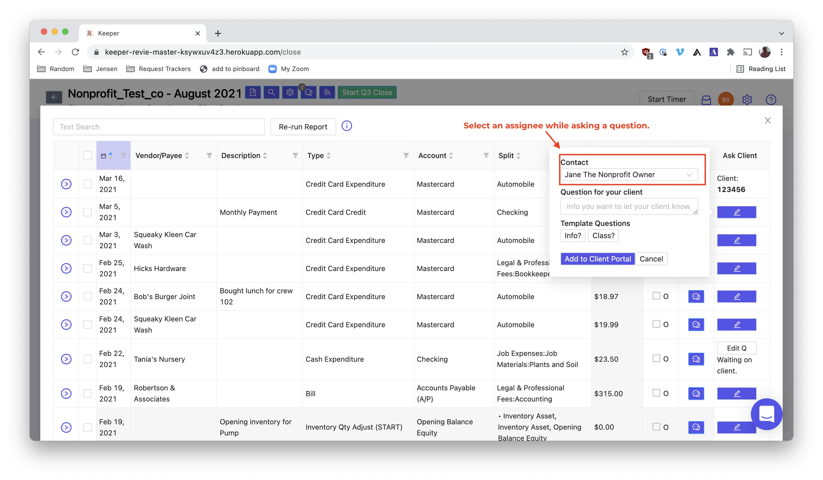Image resolution: width=823 pixels, height=480 pixels.
Task: Click the Description column filter funnel
Action: coord(295,155)
